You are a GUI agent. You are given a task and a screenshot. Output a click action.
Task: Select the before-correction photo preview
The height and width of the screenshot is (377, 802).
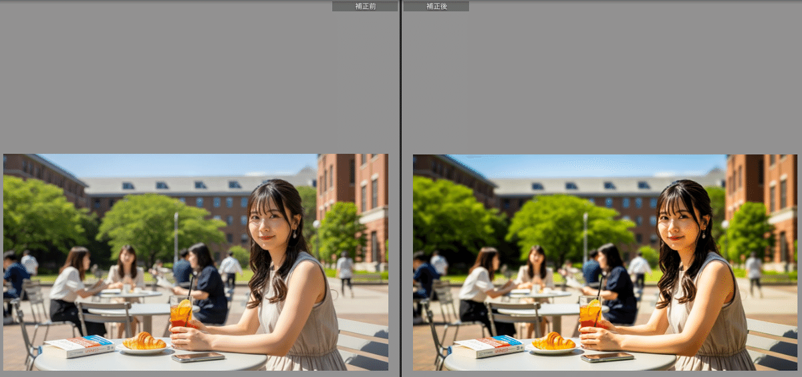196,262
